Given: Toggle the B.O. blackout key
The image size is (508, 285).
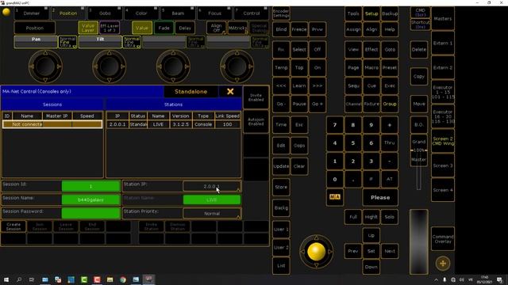Looking at the screenshot, I should point(419,124).
